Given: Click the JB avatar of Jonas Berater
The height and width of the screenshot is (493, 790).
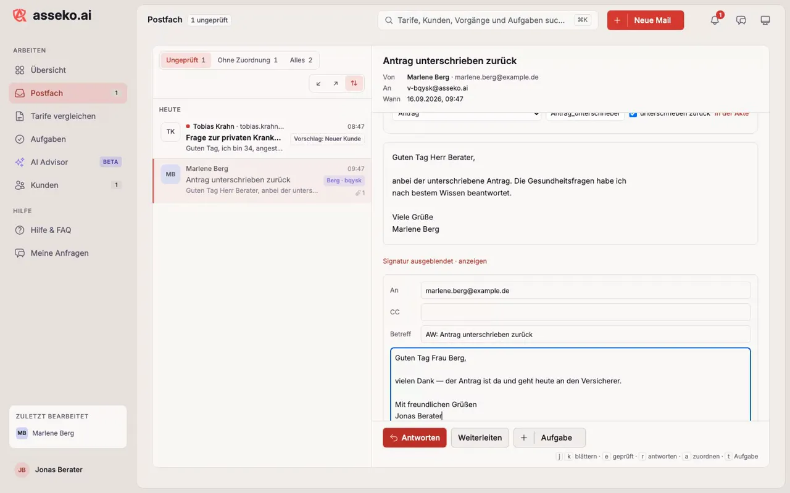Looking at the screenshot, I should pos(22,470).
